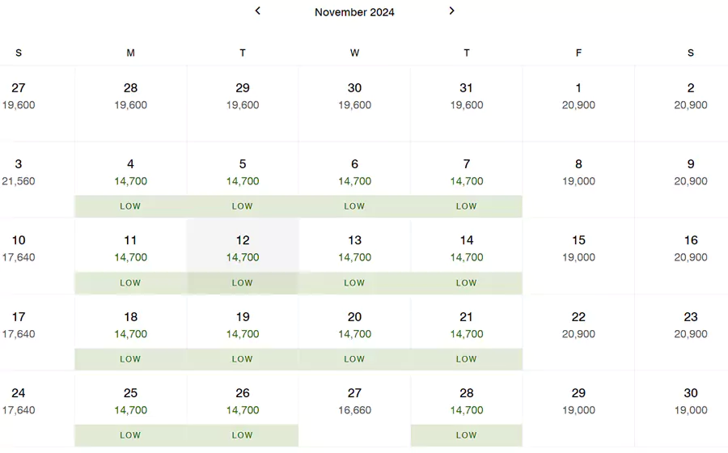Pick November 28 low fare day

click(x=467, y=401)
